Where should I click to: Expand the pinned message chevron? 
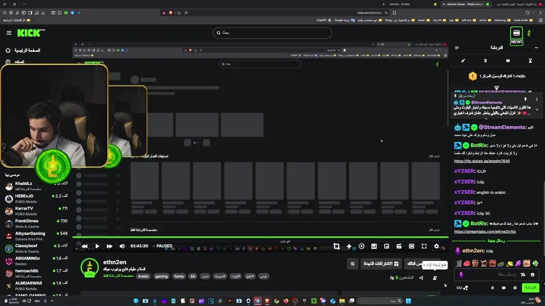(537, 109)
